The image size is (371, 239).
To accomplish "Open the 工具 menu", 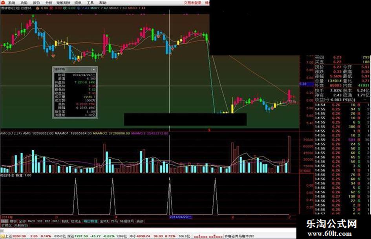I will [x=90, y=3].
